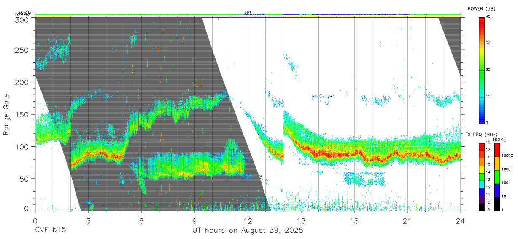The width and height of the screenshot is (518, 239).
Task: Click the purple 10-11 MHz TX FRQ swatch
Action: point(481,199)
